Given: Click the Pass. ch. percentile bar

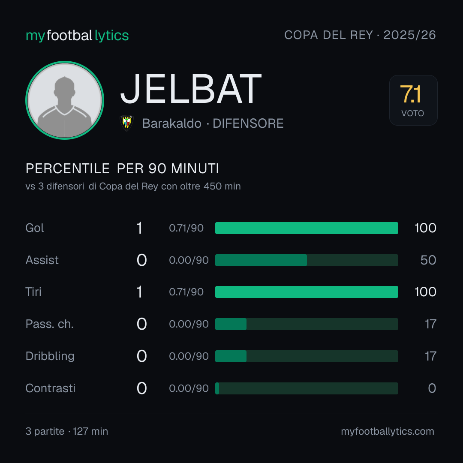Looking at the screenshot, I should click(x=307, y=324).
